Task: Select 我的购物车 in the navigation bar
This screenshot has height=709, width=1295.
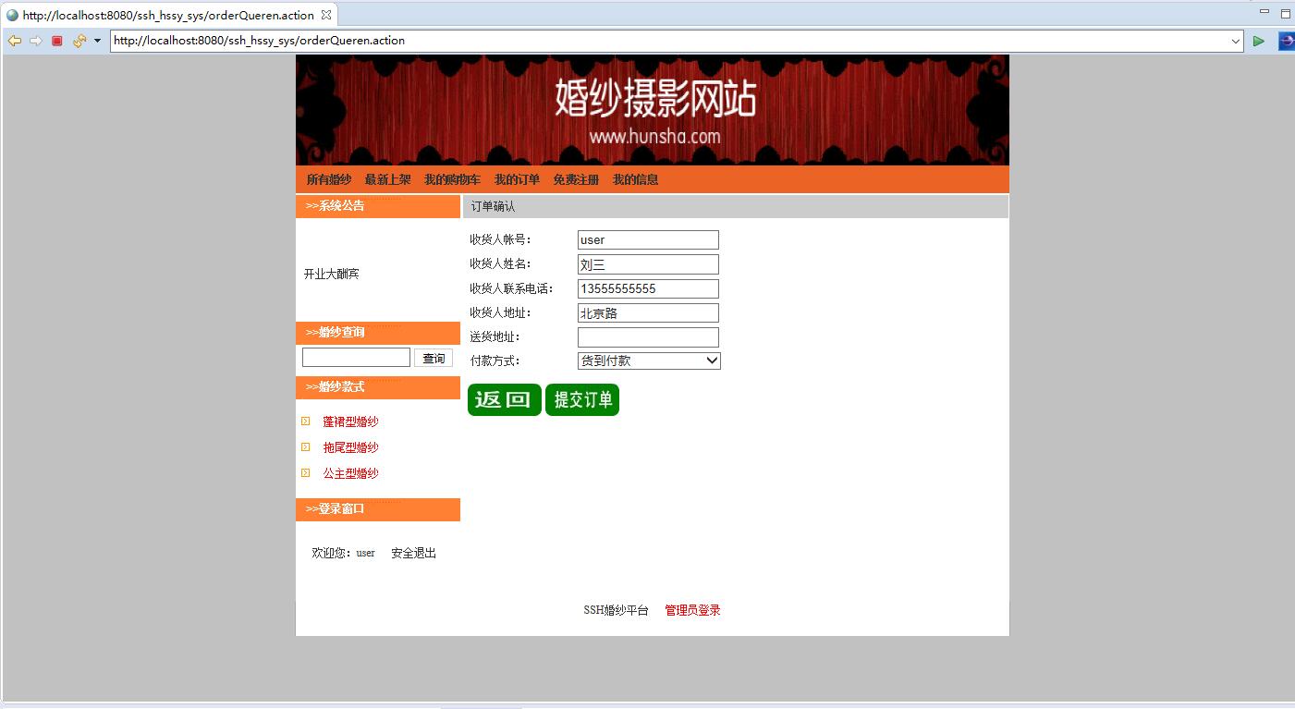Action: click(452, 179)
